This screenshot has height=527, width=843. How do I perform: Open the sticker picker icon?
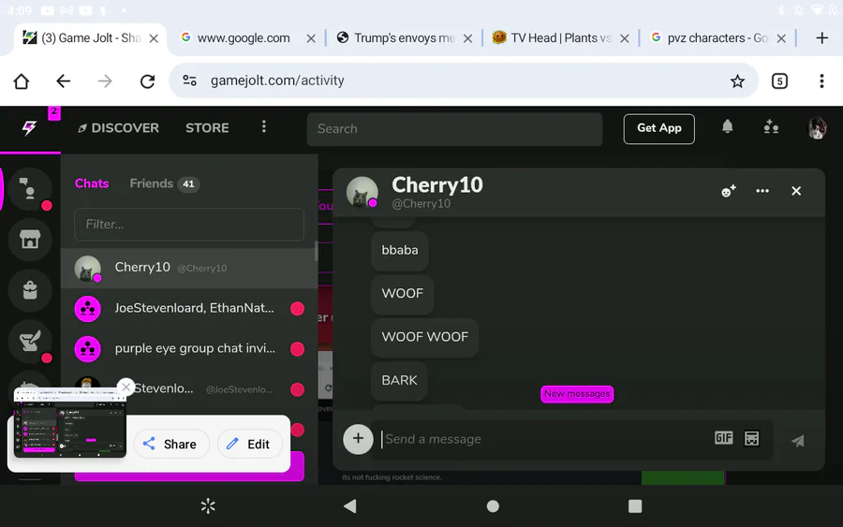751,438
